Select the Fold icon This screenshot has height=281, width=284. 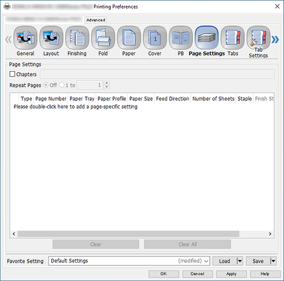103,37
